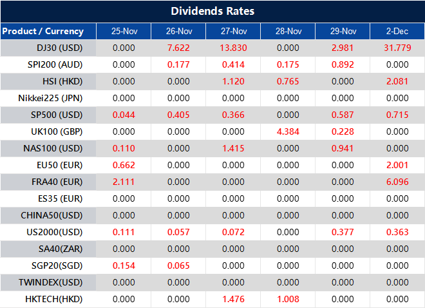Select the Product / Currency column header

point(43,31)
